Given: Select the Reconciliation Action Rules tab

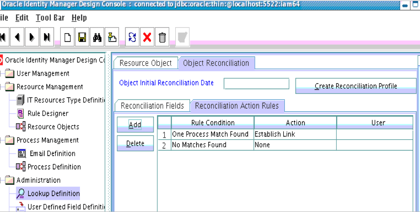Looking at the screenshot, I should pyautogui.click(x=237, y=106).
